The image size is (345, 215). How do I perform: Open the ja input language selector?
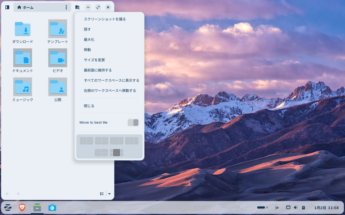(277, 208)
